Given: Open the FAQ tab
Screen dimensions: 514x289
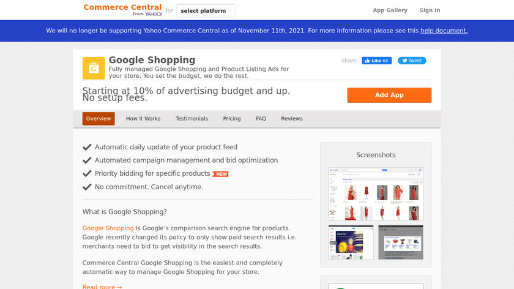Looking at the screenshot, I should (x=261, y=119).
